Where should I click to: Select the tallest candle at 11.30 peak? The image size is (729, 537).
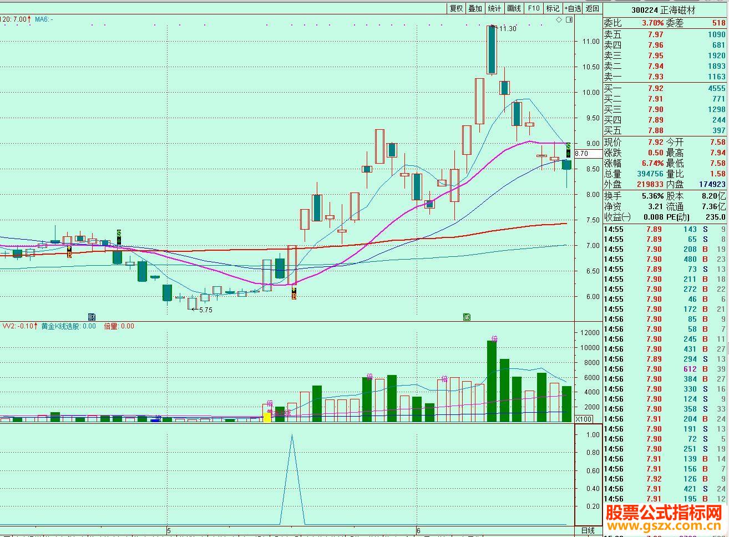[x=492, y=49]
